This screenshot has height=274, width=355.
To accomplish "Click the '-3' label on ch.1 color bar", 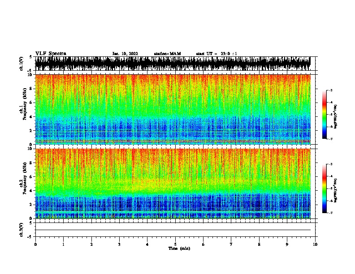I will pyautogui.click(x=330, y=90).
